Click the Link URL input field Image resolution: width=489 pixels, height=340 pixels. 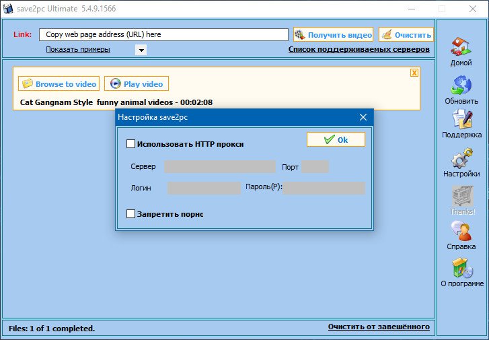pyautogui.click(x=163, y=34)
